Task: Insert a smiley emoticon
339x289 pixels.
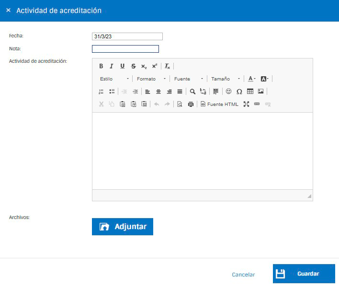Action: 228,92
